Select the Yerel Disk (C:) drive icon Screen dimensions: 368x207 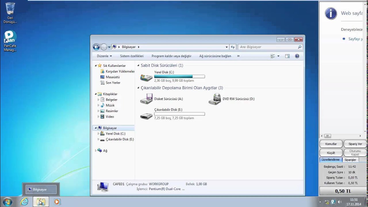pyautogui.click(x=146, y=77)
